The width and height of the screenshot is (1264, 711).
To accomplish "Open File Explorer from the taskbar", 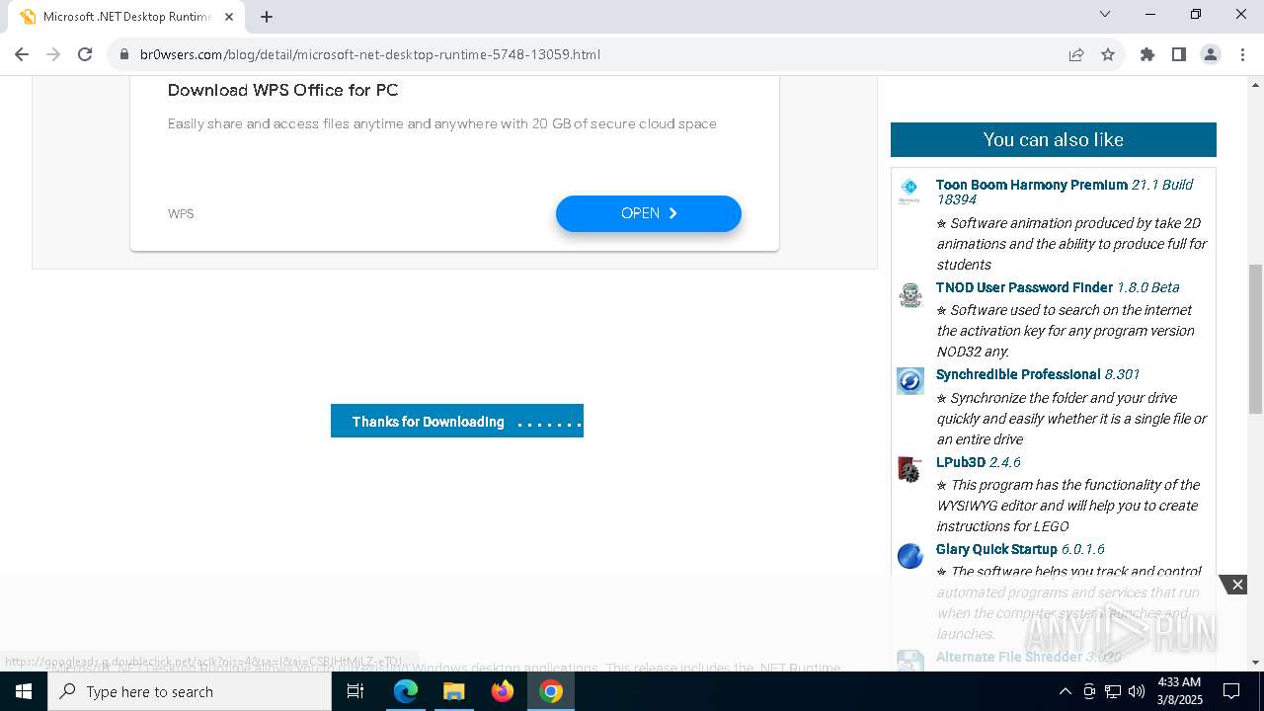I will [x=453, y=691].
